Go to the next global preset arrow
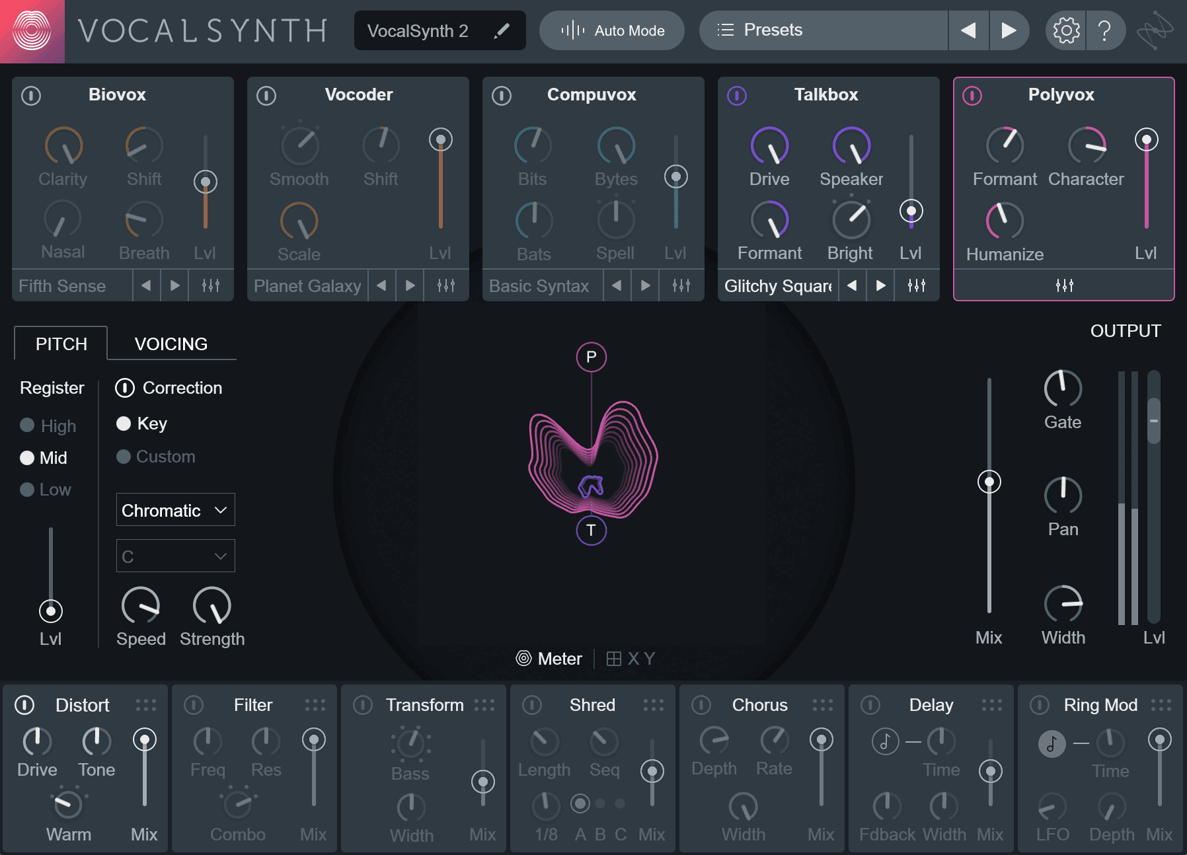The width and height of the screenshot is (1187, 855). pos(1009,30)
